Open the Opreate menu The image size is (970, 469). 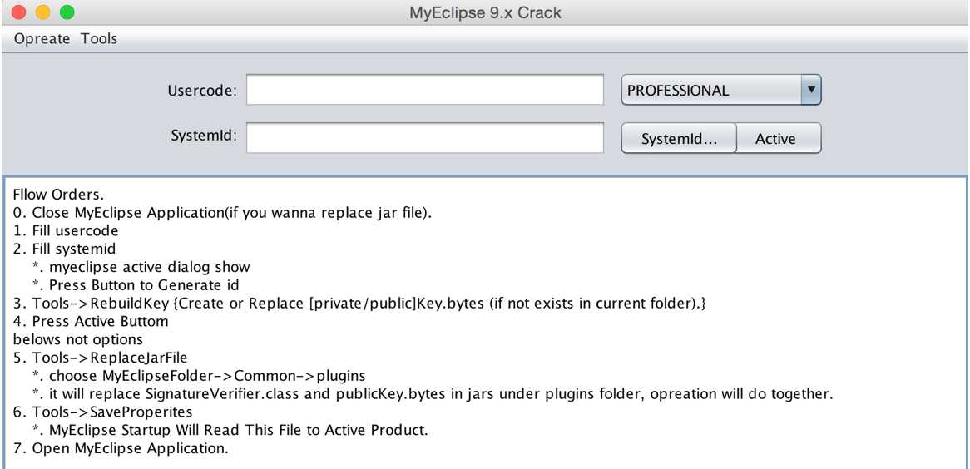point(42,39)
